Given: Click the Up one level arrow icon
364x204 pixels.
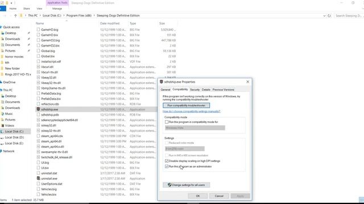Looking at the screenshot, I should click(15, 15).
